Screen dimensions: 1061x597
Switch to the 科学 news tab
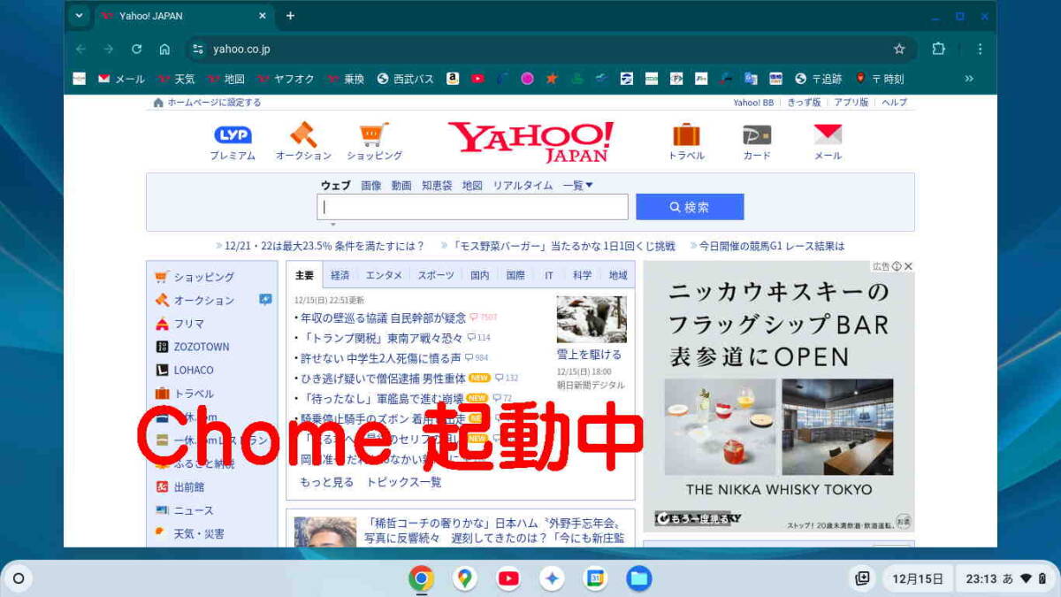coord(582,275)
